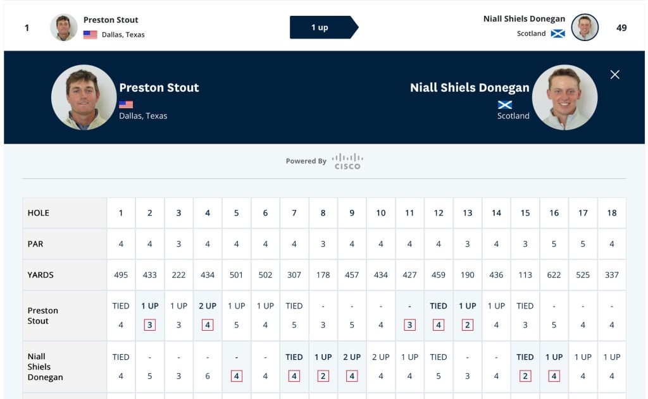Click the Scotland flag in the dark banner

click(x=505, y=104)
